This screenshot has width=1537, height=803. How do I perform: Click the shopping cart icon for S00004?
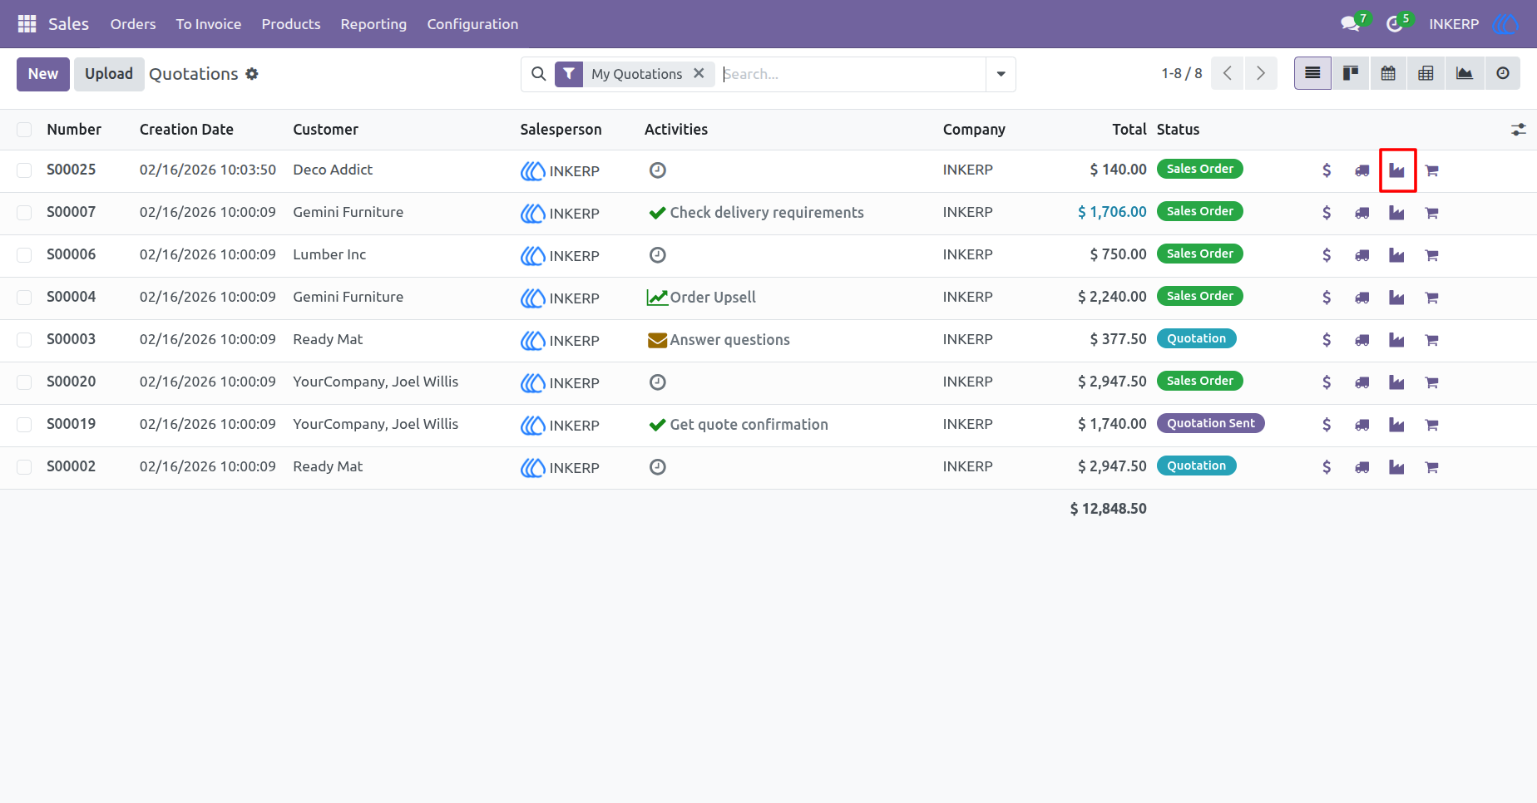1431,298
